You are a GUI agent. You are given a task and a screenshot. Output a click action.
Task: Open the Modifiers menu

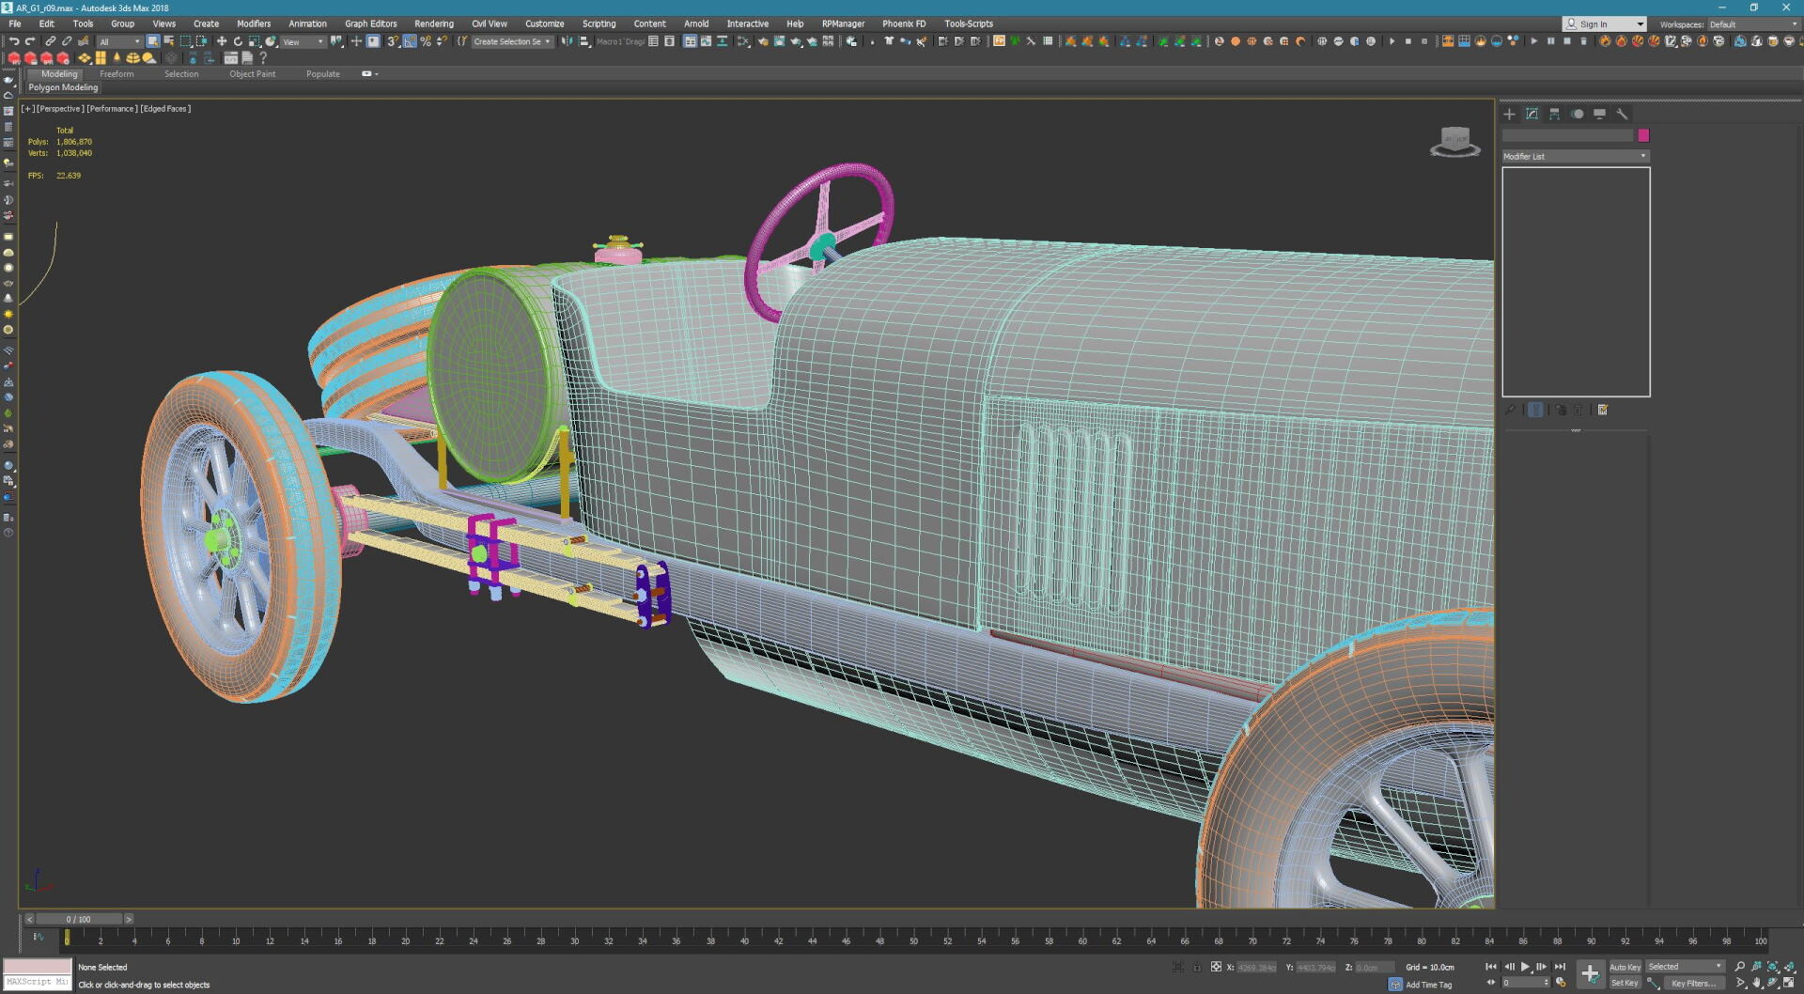pos(254,23)
